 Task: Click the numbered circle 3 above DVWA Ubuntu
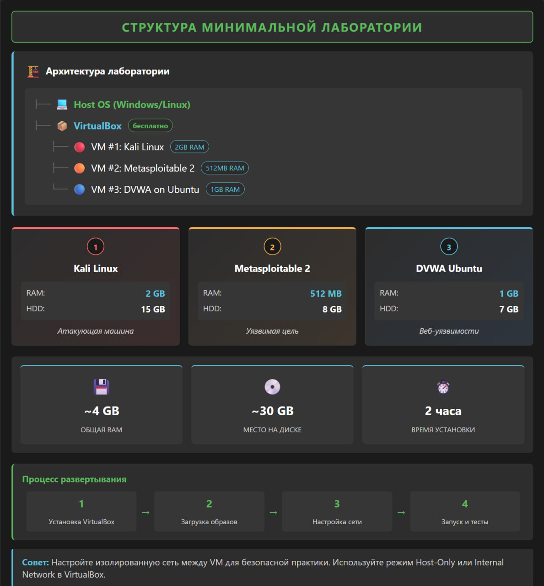(x=449, y=247)
